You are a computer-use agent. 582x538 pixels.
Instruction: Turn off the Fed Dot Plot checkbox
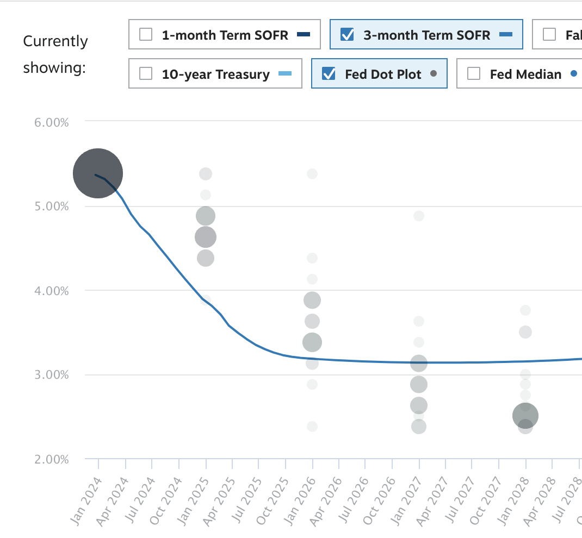coord(329,74)
